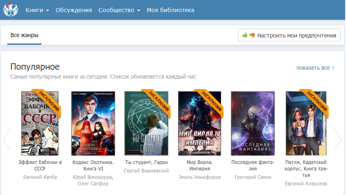This screenshot has width=346, height=195.
Task: Open author Евгений Капба page
Action: (x=40, y=177)
